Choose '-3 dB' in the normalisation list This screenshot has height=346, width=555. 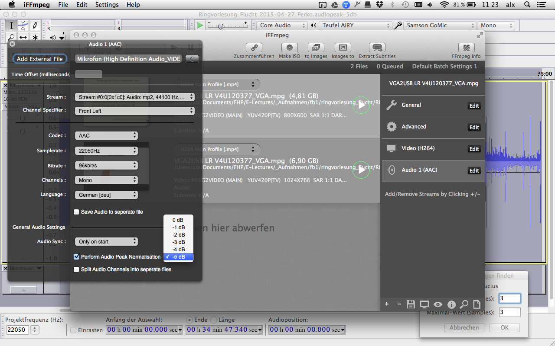(x=178, y=242)
